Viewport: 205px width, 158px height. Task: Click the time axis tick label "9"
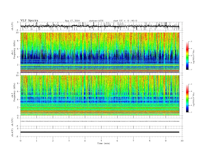pos(166,141)
